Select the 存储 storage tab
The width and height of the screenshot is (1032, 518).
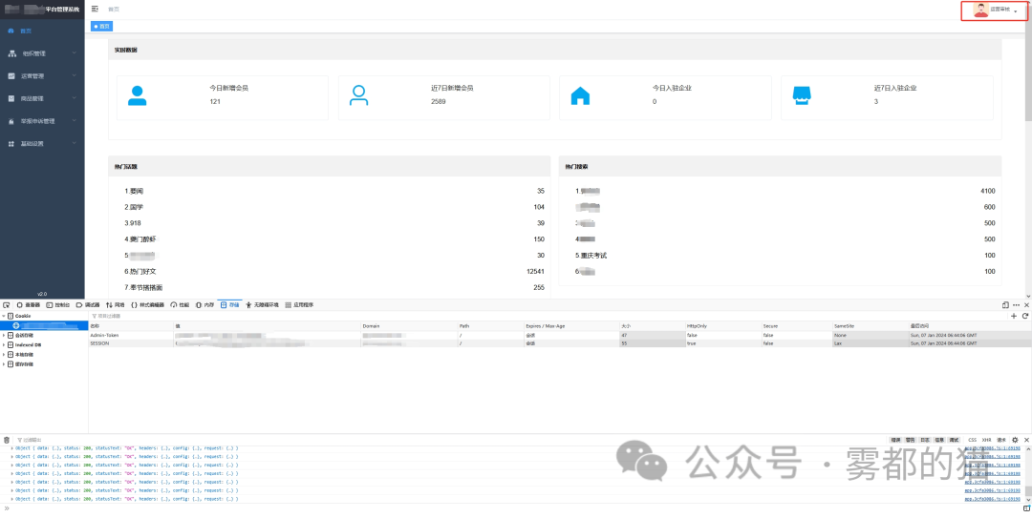[230, 305]
